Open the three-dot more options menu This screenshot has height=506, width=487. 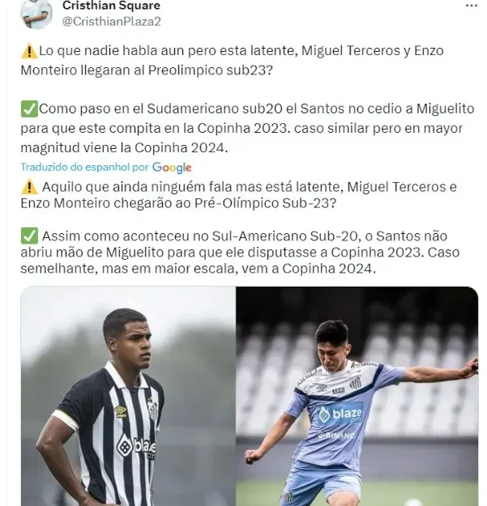point(471,6)
